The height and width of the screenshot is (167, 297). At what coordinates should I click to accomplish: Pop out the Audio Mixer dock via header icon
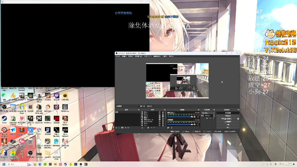tap(199, 110)
